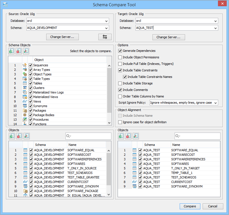Click invert selection icon in Schema Objects toolbar
The height and width of the screenshot is (215, 229).
(26, 51)
